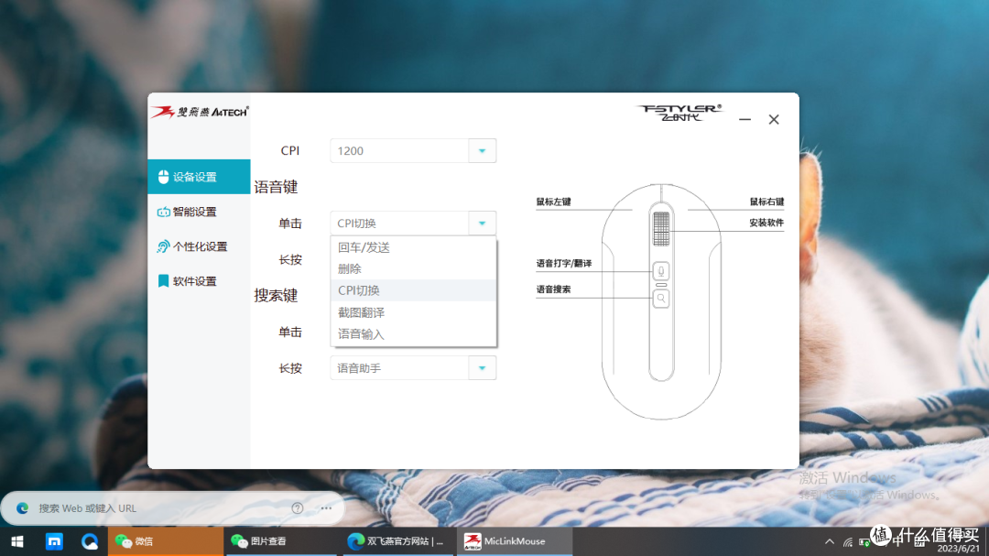Minimize the MicLinkMouse window
This screenshot has width=989, height=556.
point(744,119)
